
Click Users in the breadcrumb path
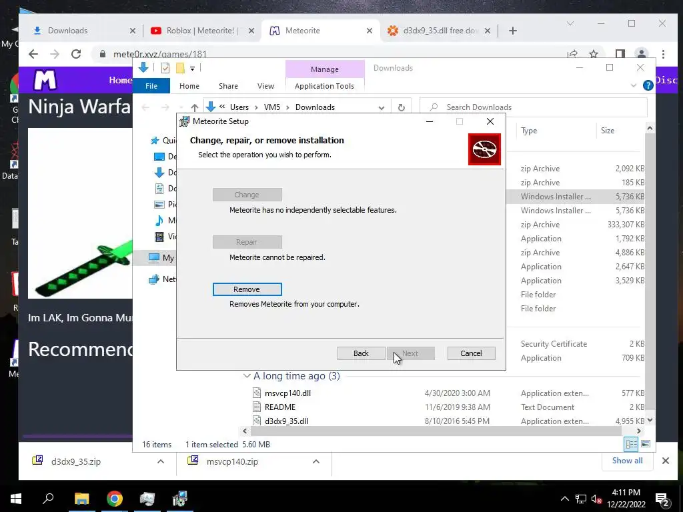(239, 107)
